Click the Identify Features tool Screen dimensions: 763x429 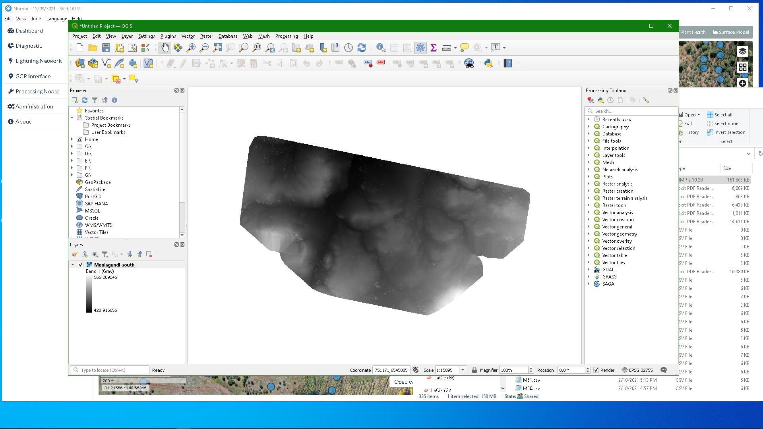pyautogui.click(x=381, y=48)
